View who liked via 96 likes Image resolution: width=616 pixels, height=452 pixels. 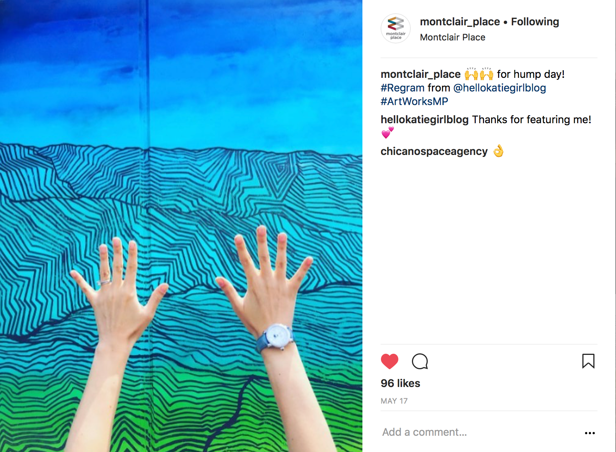[x=400, y=384]
